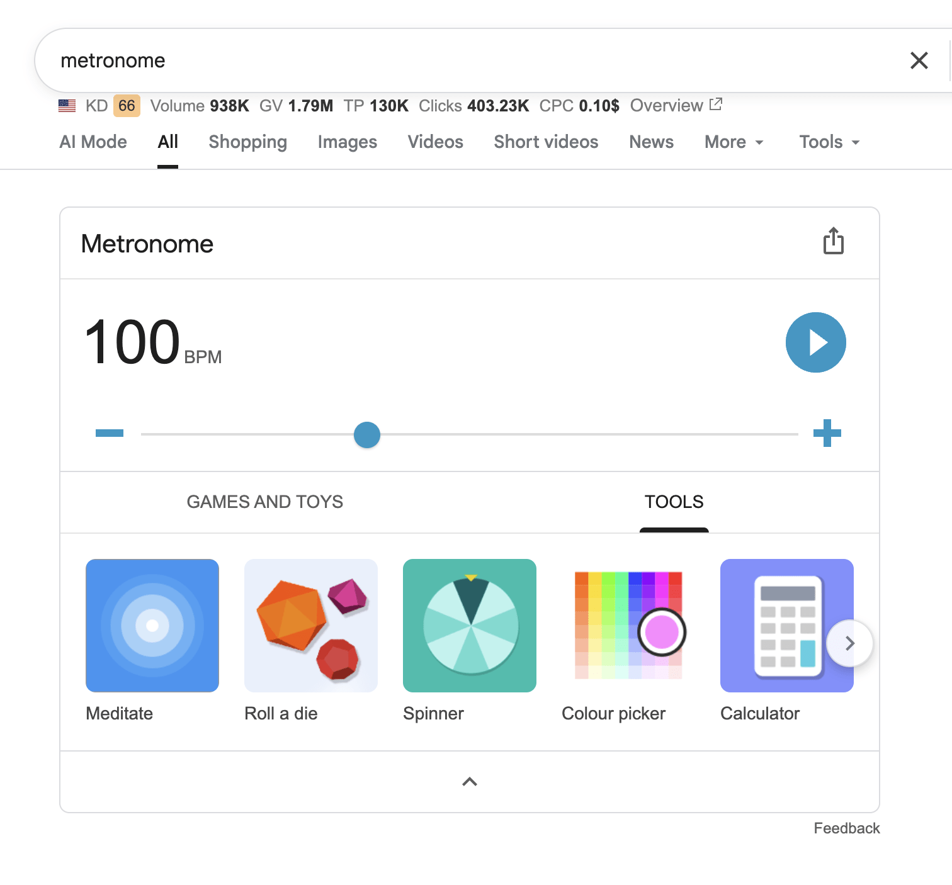
Task: Start the metronome with the play button
Action: coord(815,342)
